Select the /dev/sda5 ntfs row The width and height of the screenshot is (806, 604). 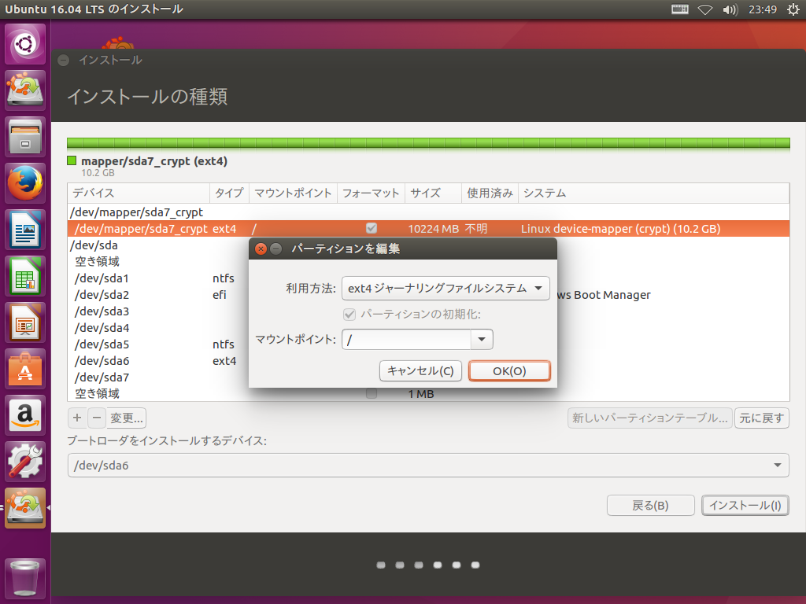coord(157,344)
